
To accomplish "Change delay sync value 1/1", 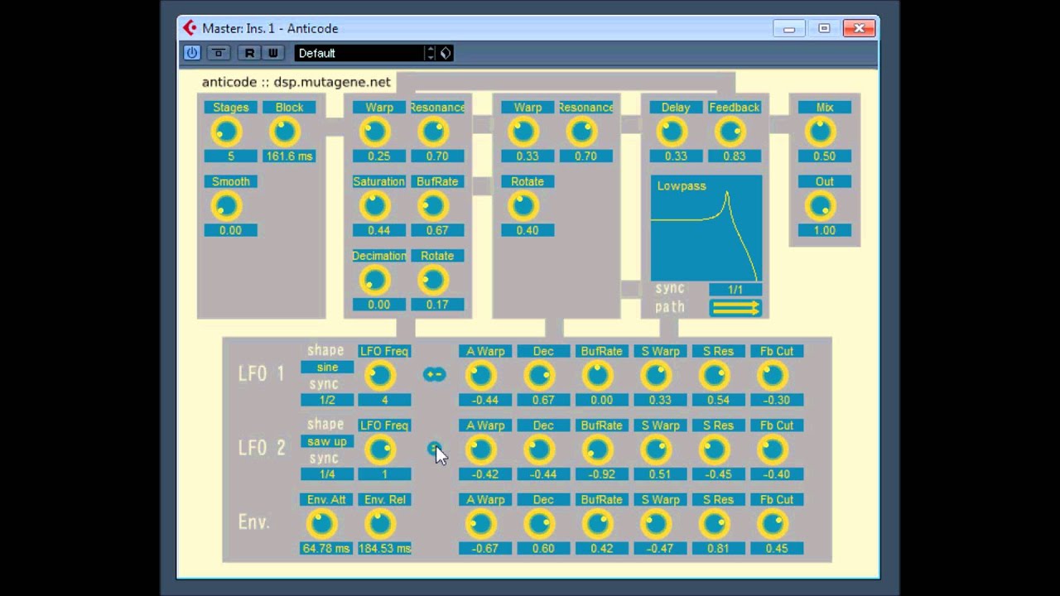I will click(x=735, y=290).
